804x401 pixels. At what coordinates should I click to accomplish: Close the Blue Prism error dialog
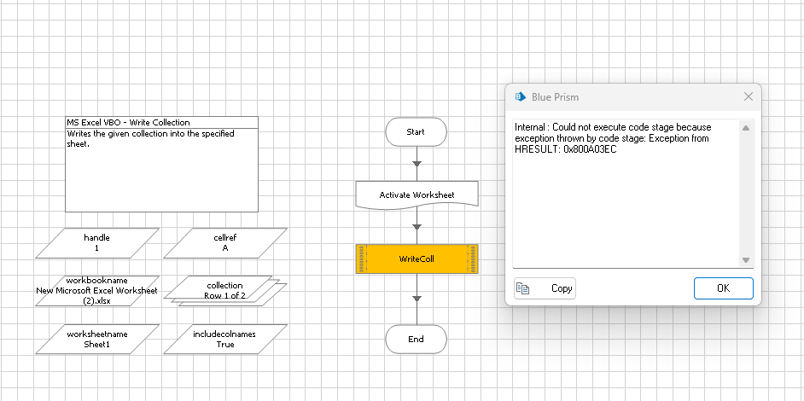pos(749,97)
